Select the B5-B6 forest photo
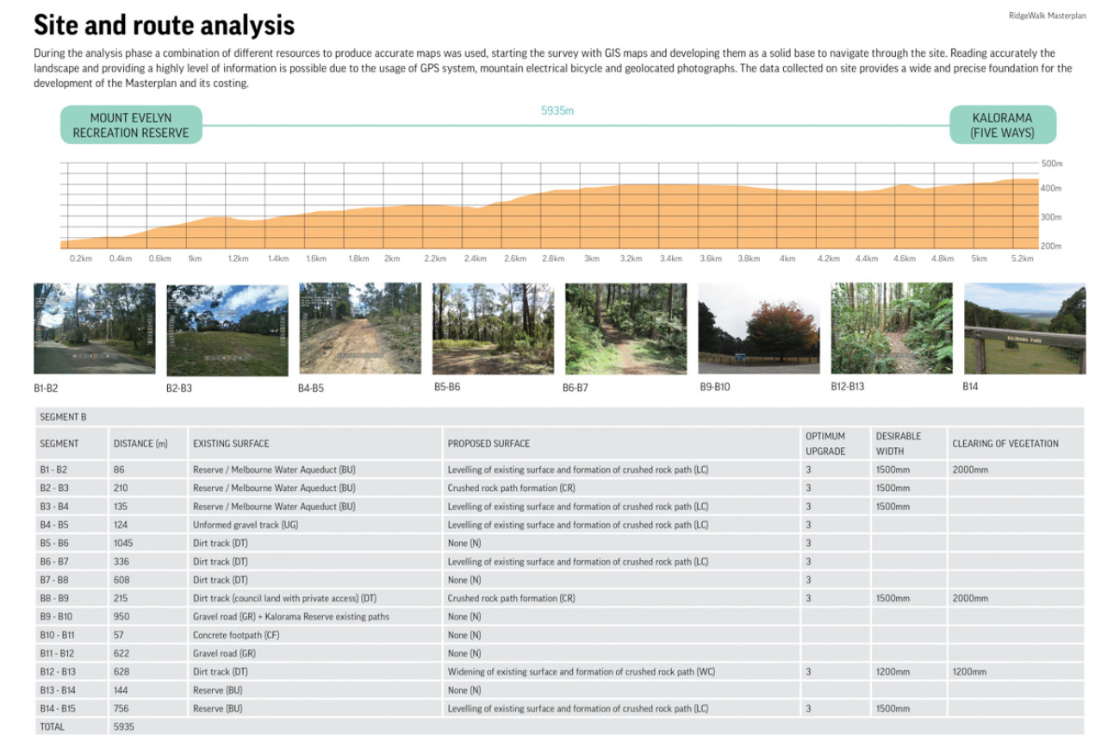The image size is (1120, 747). (493, 328)
